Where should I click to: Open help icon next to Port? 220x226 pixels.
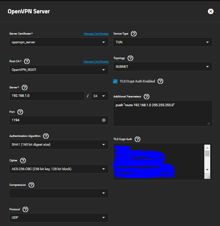click(20, 112)
